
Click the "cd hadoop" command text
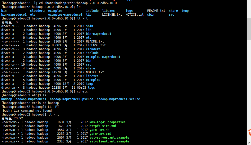[51, 103]
